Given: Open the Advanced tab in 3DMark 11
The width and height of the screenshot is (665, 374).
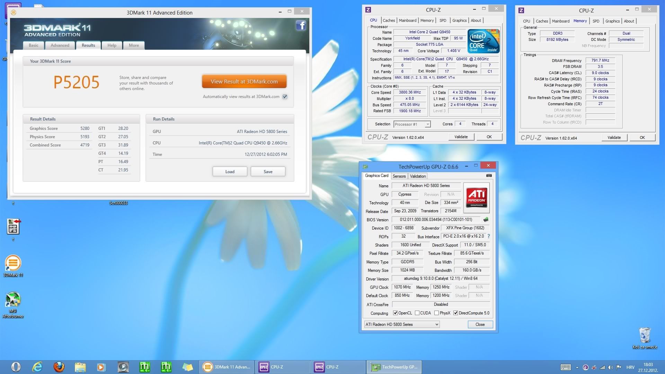Looking at the screenshot, I should coord(60,45).
